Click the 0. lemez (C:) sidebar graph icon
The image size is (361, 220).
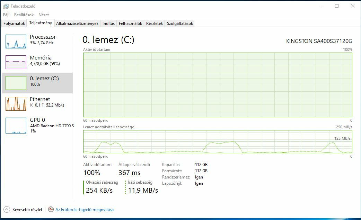pyautogui.click(x=16, y=83)
